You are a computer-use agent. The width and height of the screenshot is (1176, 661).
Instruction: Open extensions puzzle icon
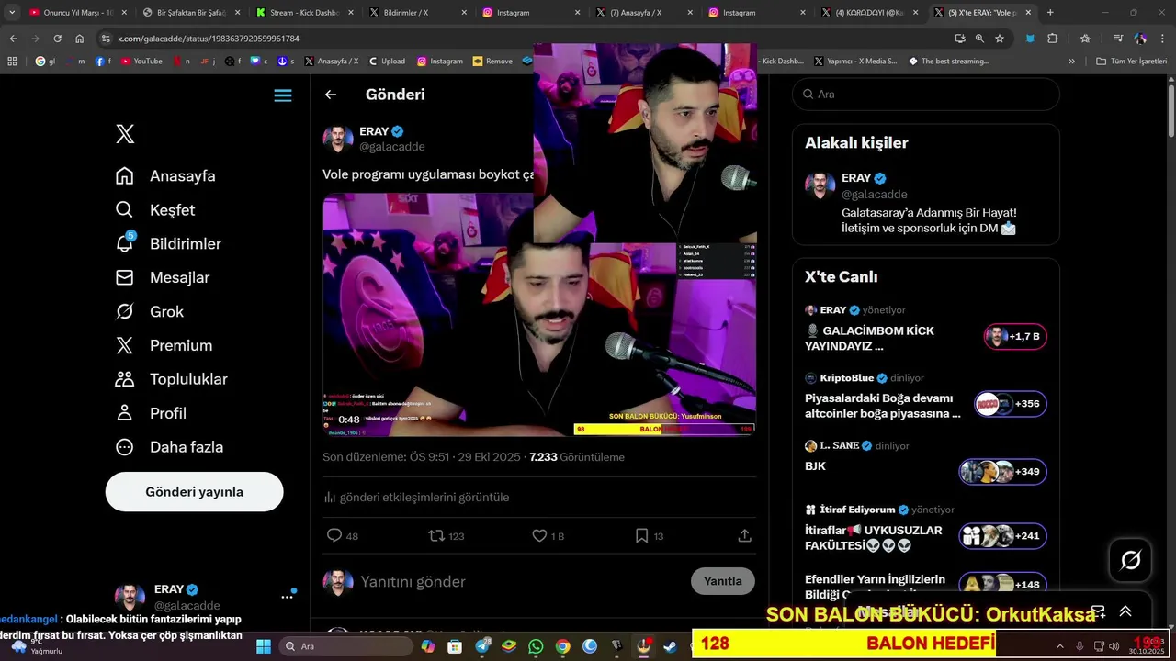(1053, 39)
